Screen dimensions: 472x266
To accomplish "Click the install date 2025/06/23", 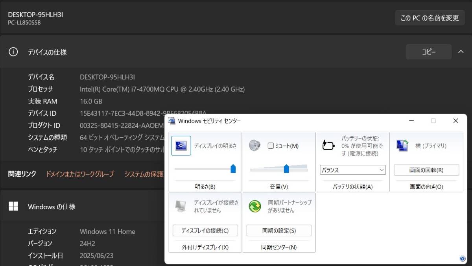I will [x=96, y=256].
